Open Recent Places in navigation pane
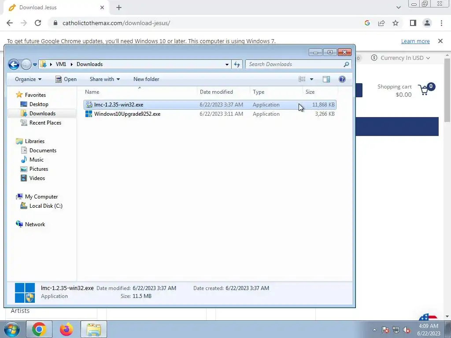This screenshot has width=451, height=338. [x=45, y=123]
